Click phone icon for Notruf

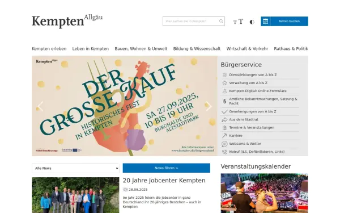point(224,152)
